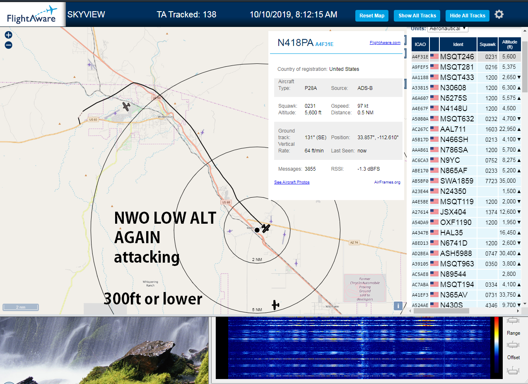Click the side panel's vertical scroll up arrow
This screenshot has height=384, width=528.
pyautogui.click(x=525, y=30)
